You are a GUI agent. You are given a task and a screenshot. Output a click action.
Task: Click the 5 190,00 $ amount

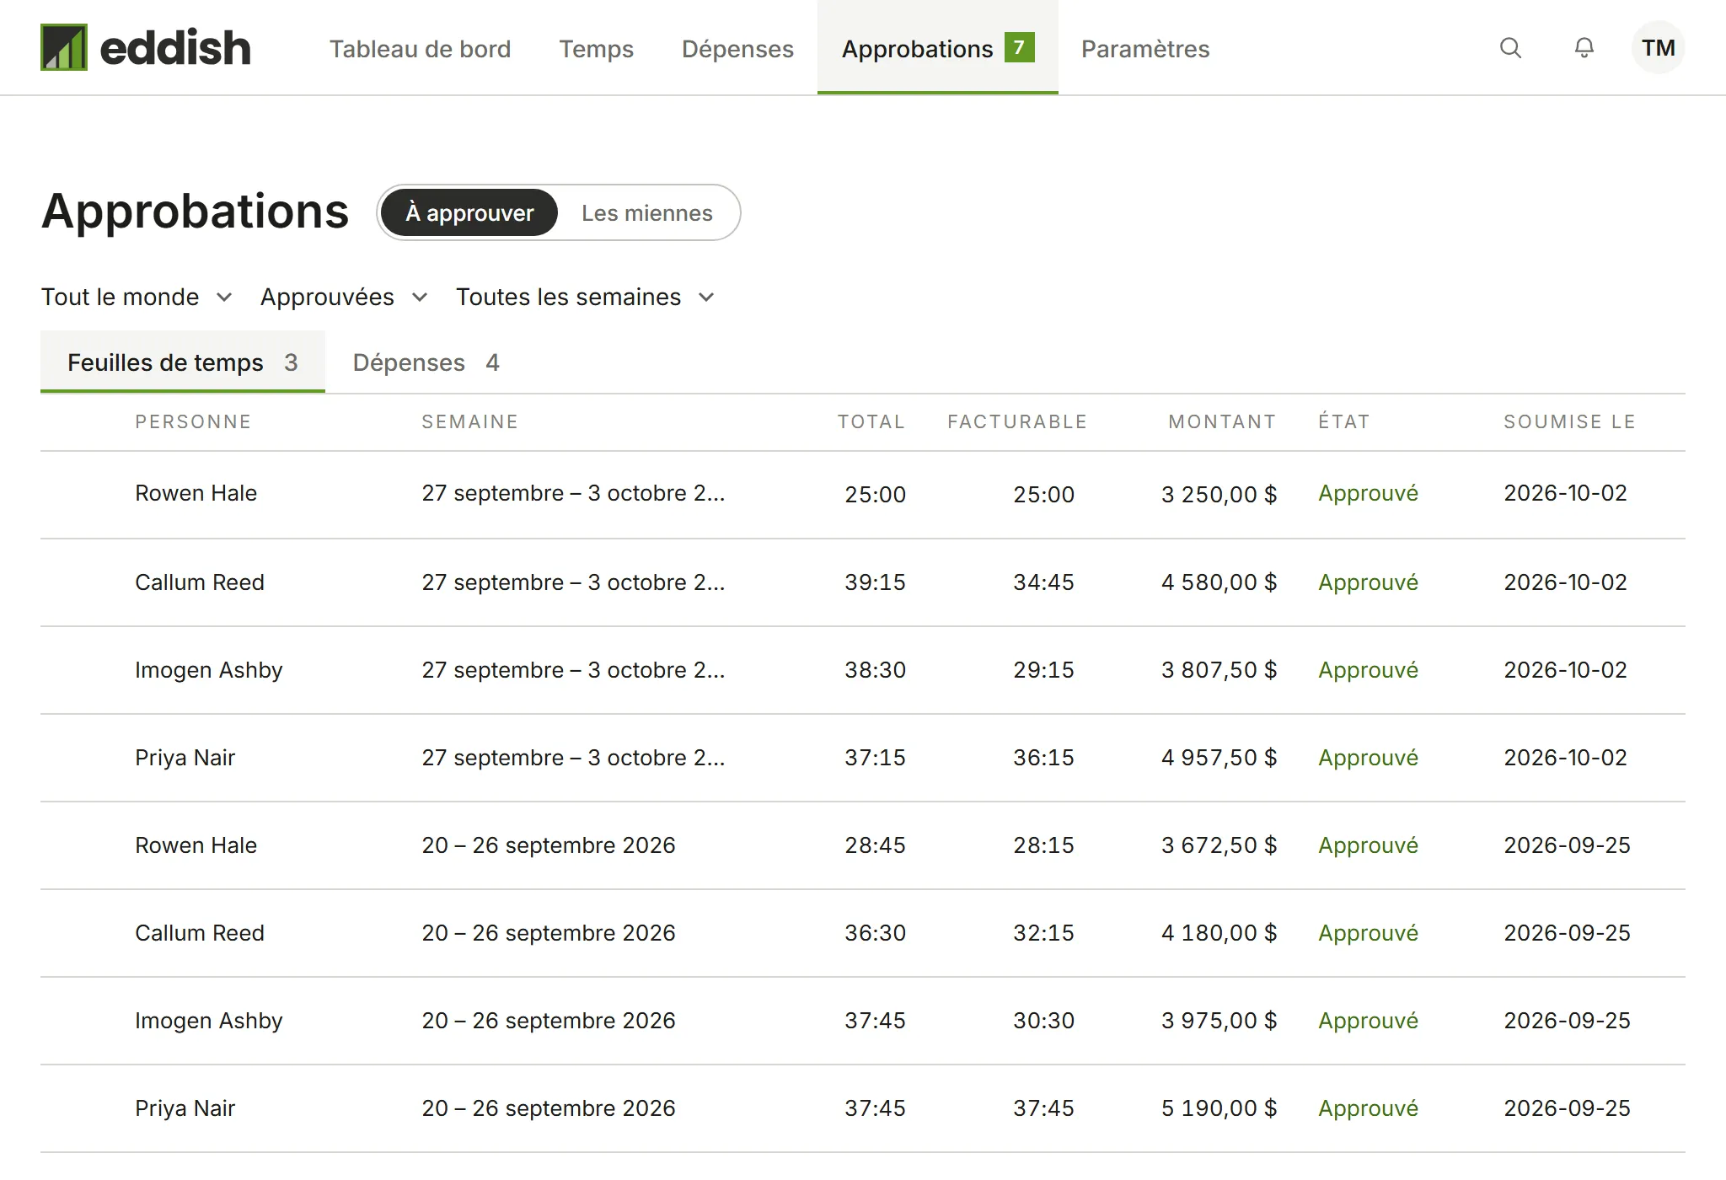click(1219, 1108)
